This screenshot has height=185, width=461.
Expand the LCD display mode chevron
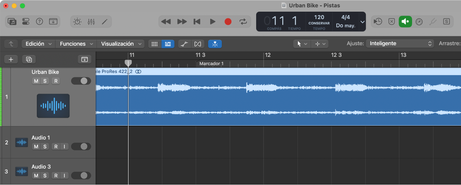tap(362, 22)
